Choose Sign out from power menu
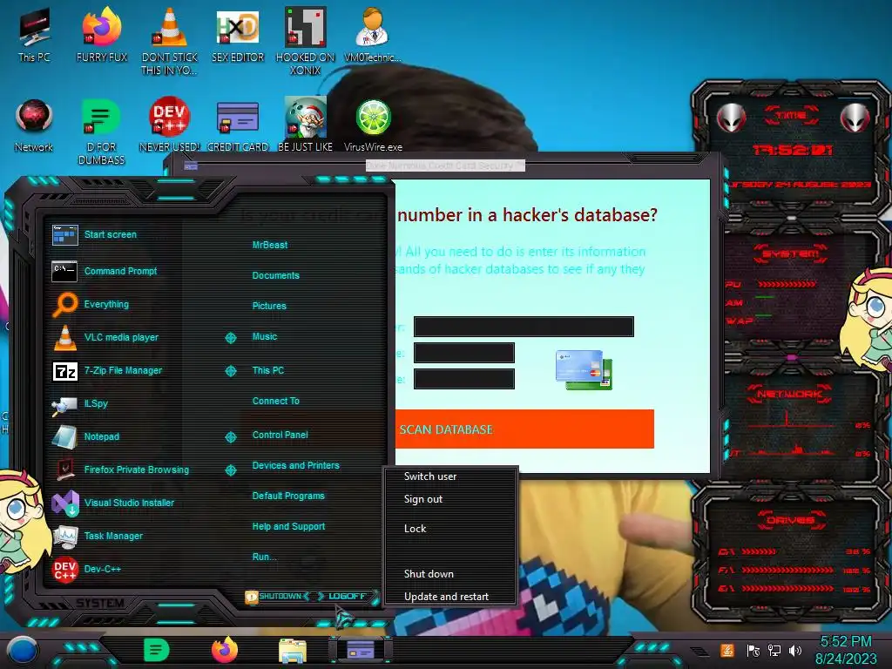Screen dimensions: 892x669 click(x=423, y=499)
